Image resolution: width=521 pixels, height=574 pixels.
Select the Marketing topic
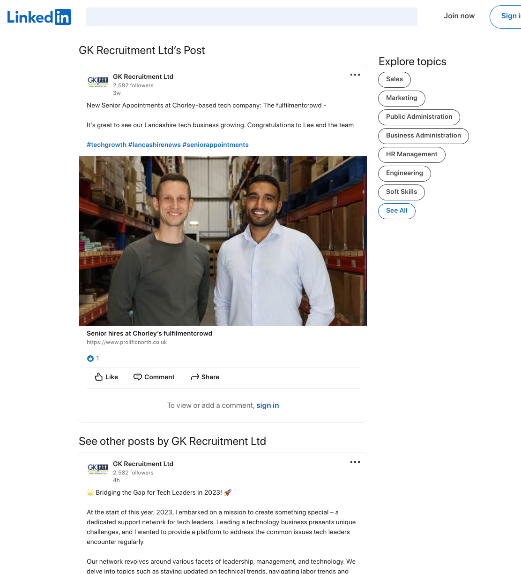[x=402, y=98]
